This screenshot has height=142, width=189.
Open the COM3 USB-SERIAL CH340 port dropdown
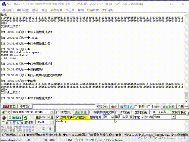click(x=32, y=112)
